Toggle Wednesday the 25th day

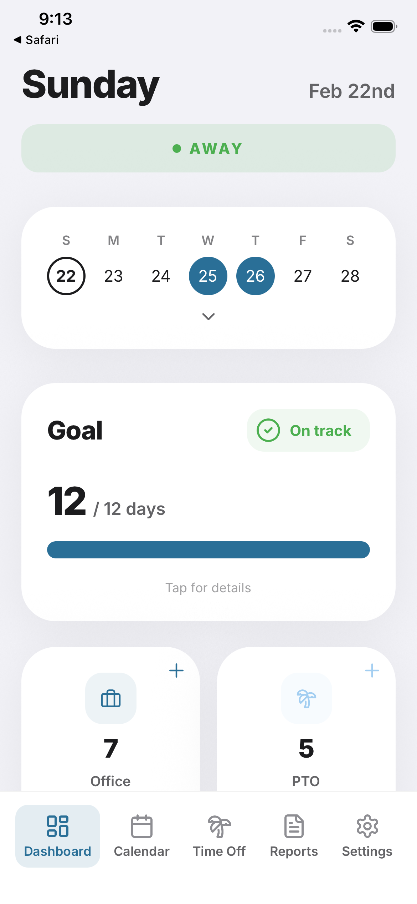(x=208, y=276)
